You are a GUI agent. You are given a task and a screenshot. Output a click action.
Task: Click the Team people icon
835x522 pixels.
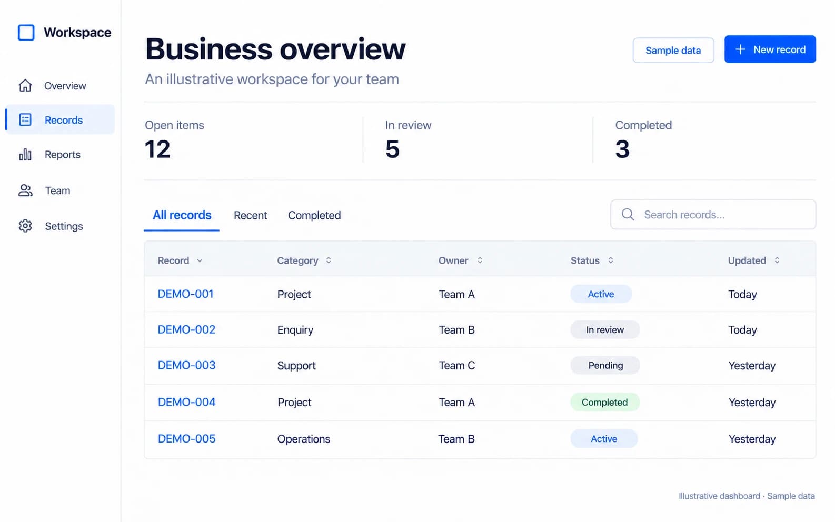(25, 190)
